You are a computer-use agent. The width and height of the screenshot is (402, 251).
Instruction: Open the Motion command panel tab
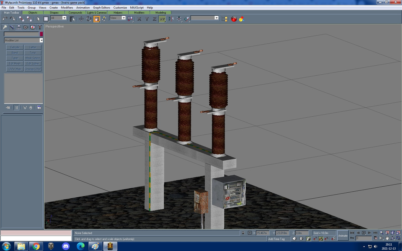pos(26,27)
